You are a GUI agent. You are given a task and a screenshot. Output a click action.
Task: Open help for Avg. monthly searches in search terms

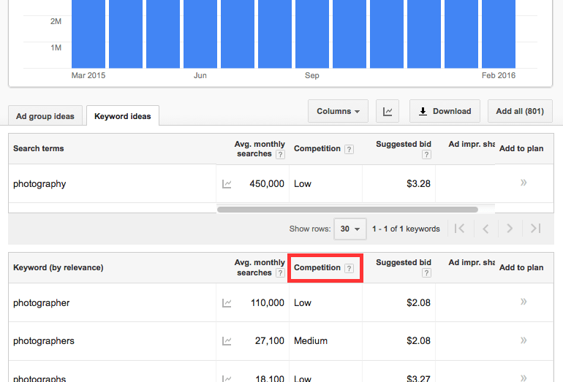280,154
